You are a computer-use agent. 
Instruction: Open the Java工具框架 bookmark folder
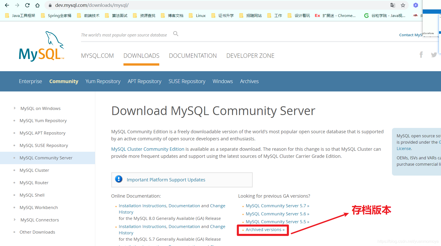(x=20, y=15)
